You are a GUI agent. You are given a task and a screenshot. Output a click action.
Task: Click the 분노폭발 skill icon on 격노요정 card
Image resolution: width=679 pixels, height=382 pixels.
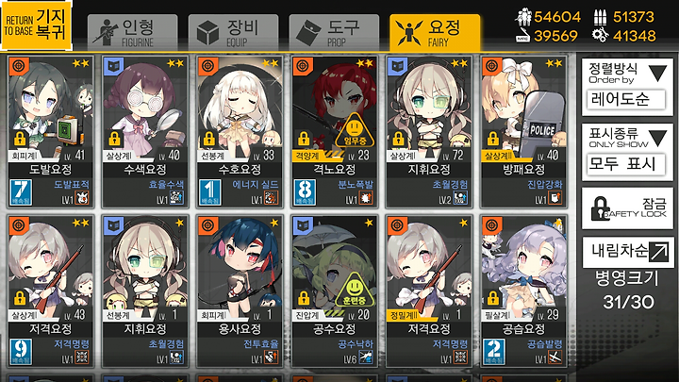click(366, 198)
